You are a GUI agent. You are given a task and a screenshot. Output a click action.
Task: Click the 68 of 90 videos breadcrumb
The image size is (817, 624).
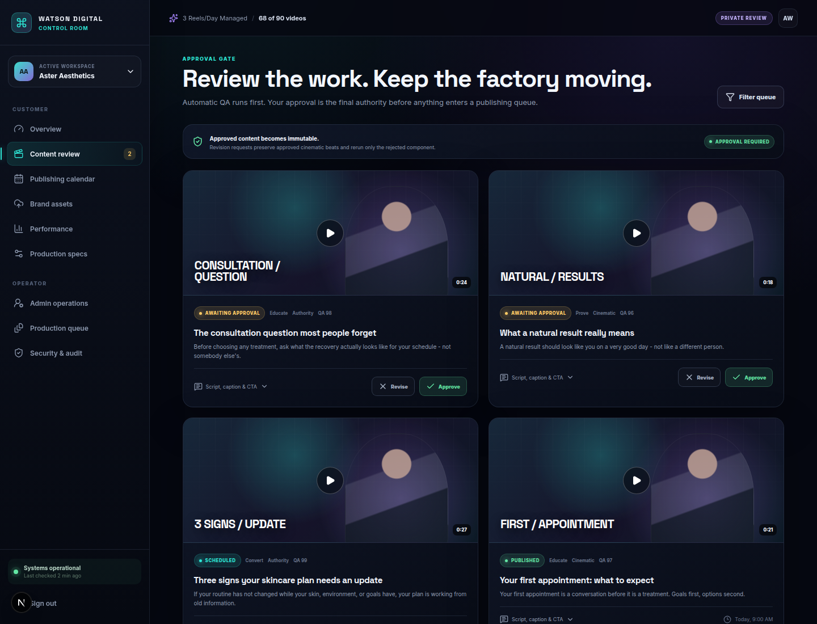[x=283, y=18]
